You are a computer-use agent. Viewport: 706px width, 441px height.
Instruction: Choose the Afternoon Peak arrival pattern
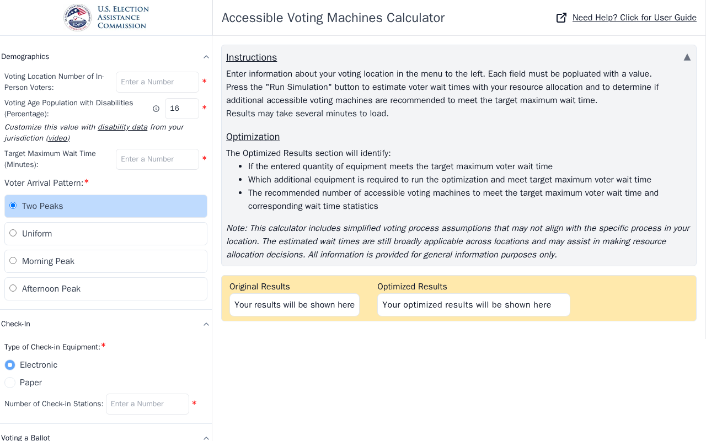pos(106,289)
